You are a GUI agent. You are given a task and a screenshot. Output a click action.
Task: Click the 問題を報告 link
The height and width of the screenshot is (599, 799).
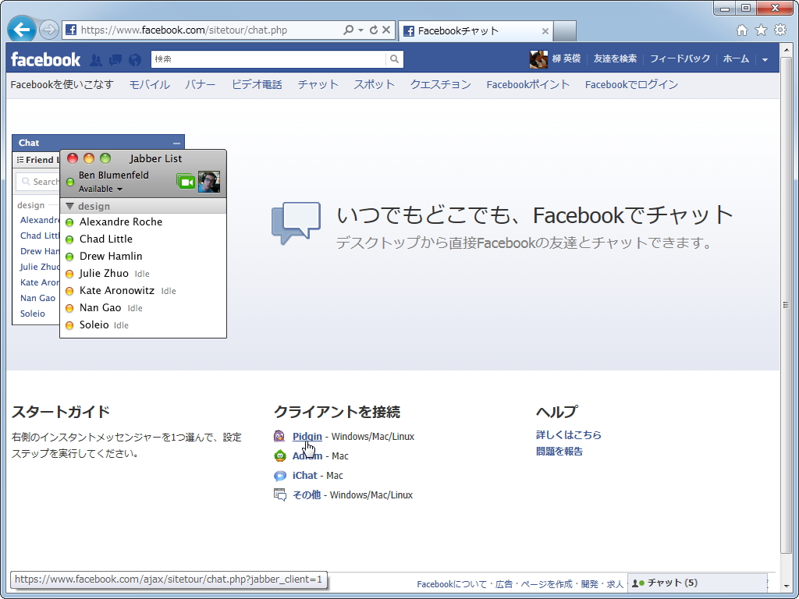click(561, 451)
